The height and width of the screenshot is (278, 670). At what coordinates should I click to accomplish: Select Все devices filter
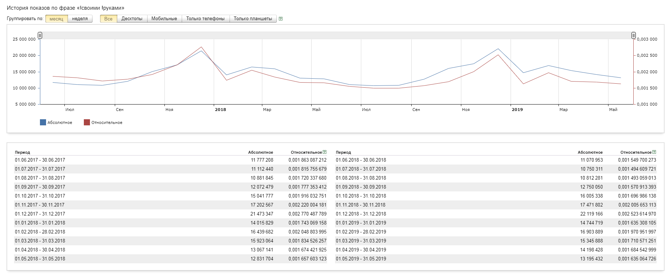click(108, 19)
